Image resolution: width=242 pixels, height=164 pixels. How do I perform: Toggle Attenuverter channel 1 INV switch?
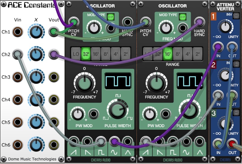(236, 16)
